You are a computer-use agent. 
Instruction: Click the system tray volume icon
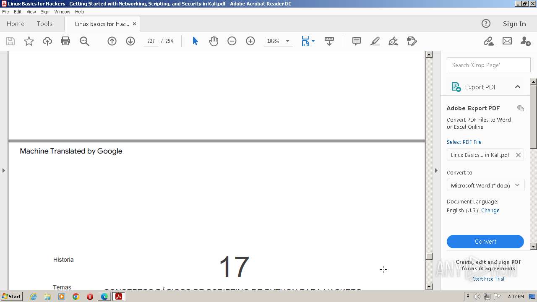477,297
